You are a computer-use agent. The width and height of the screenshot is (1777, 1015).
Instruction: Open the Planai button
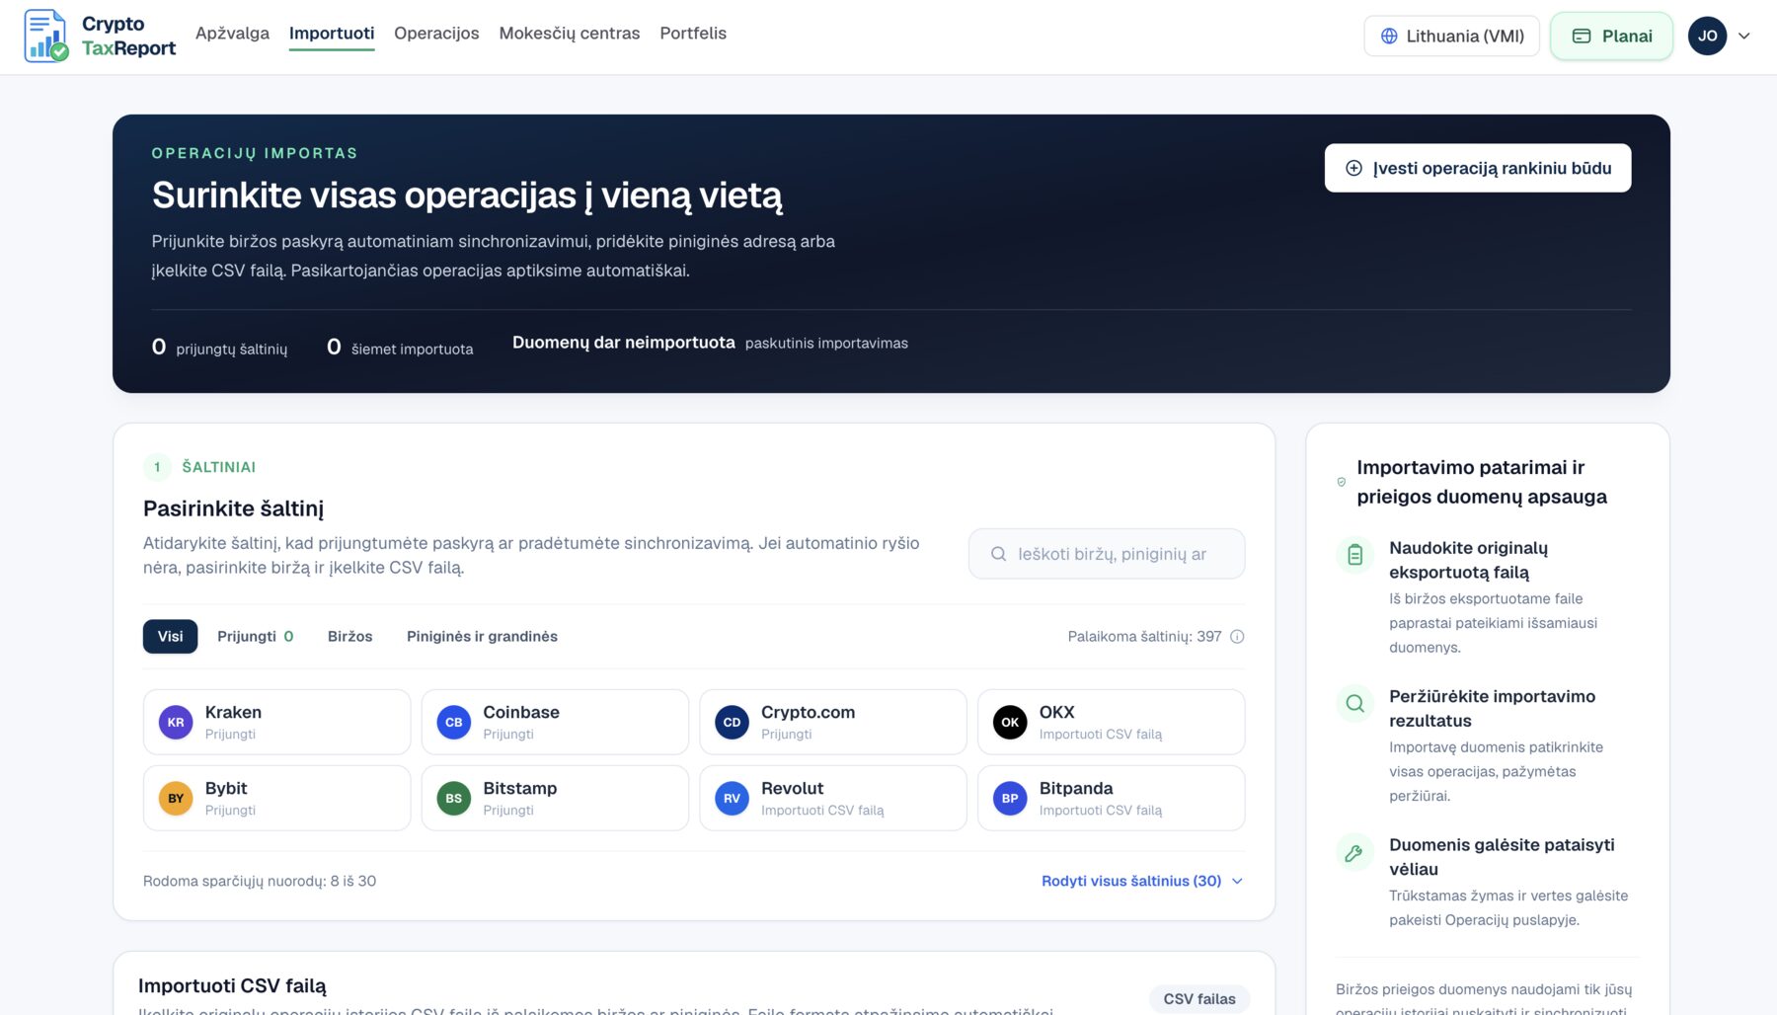[x=1611, y=36]
